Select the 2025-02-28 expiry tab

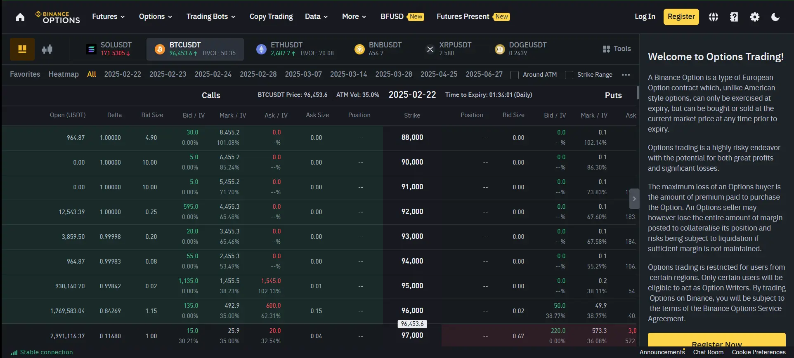(258, 74)
